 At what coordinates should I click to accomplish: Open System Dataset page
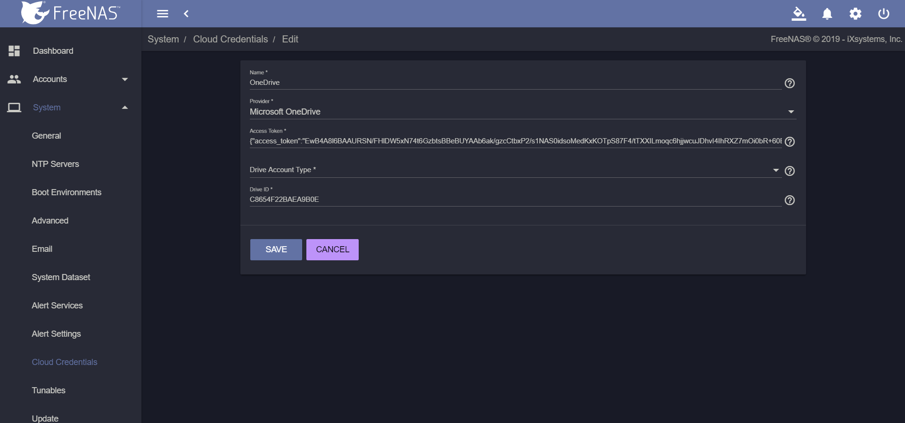pos(61,277)
